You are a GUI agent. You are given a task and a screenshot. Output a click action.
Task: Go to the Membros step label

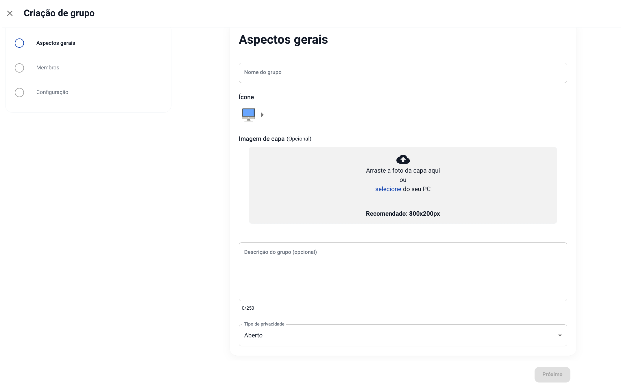point(48,68)
